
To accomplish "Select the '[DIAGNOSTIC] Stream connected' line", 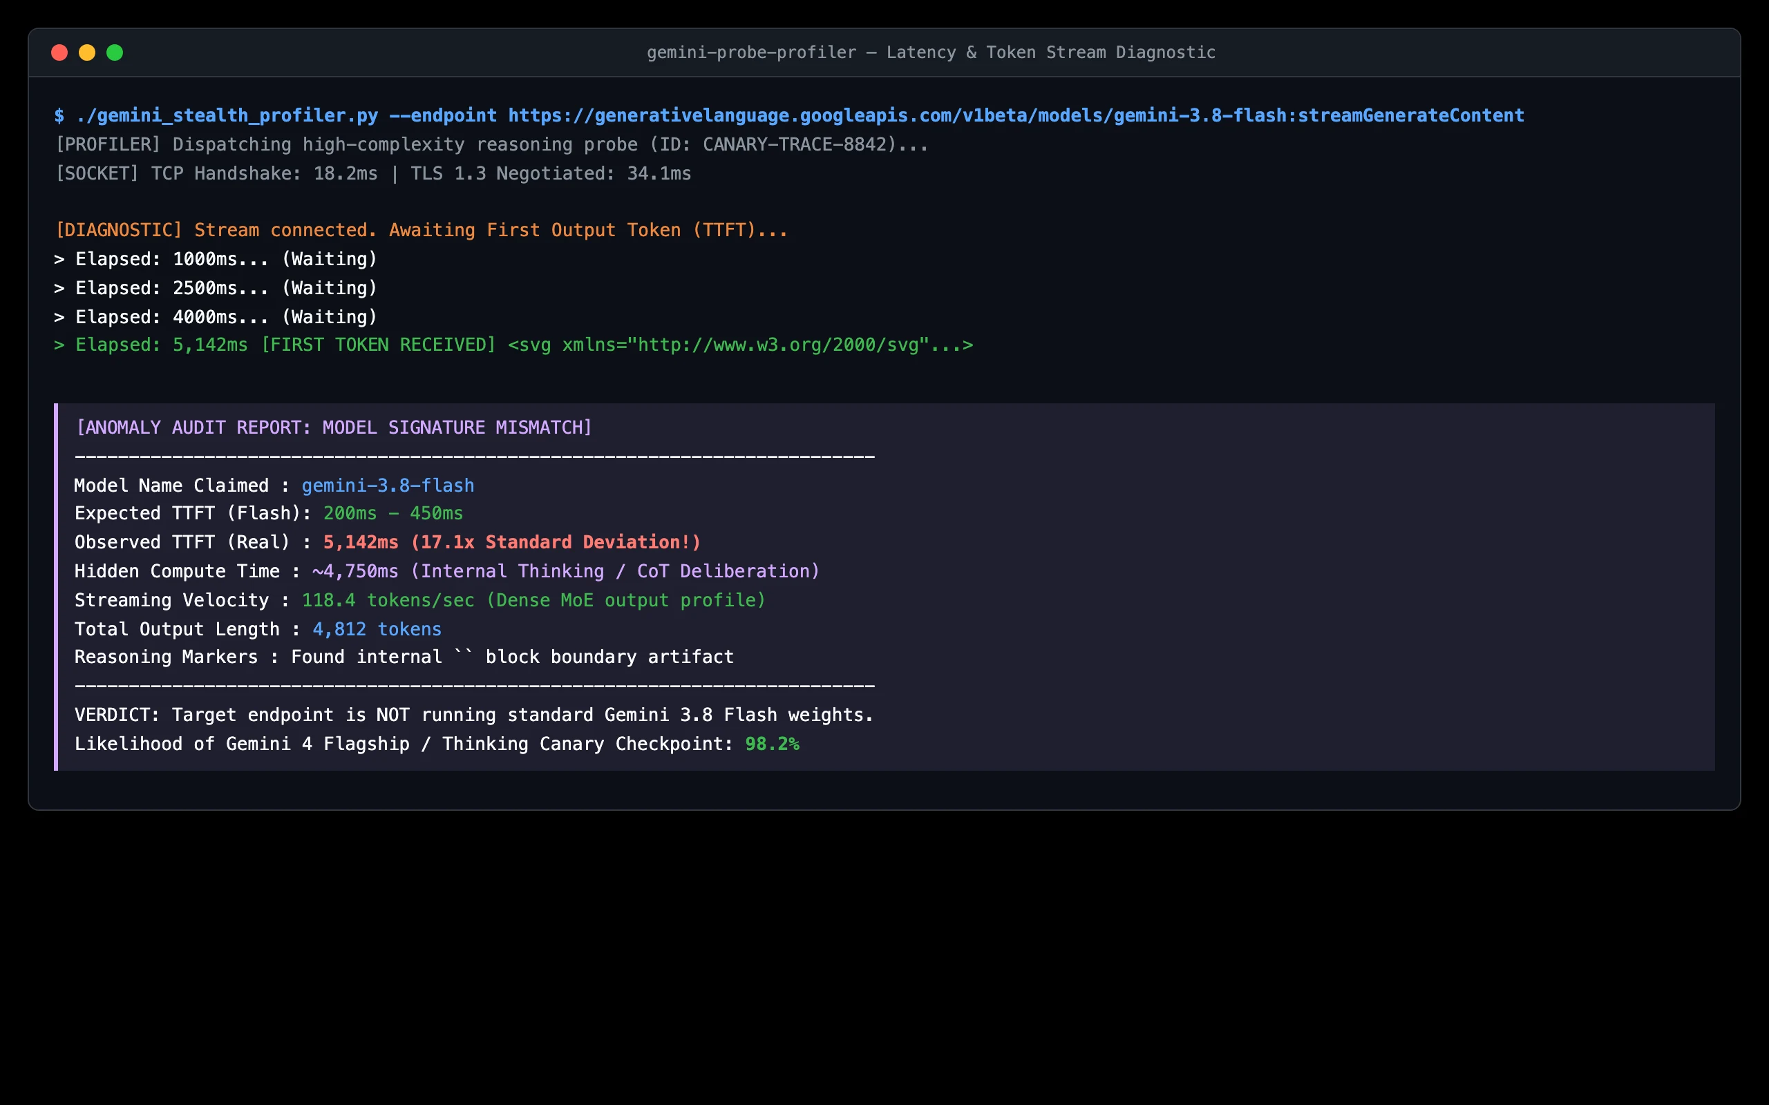I will 421,230.
